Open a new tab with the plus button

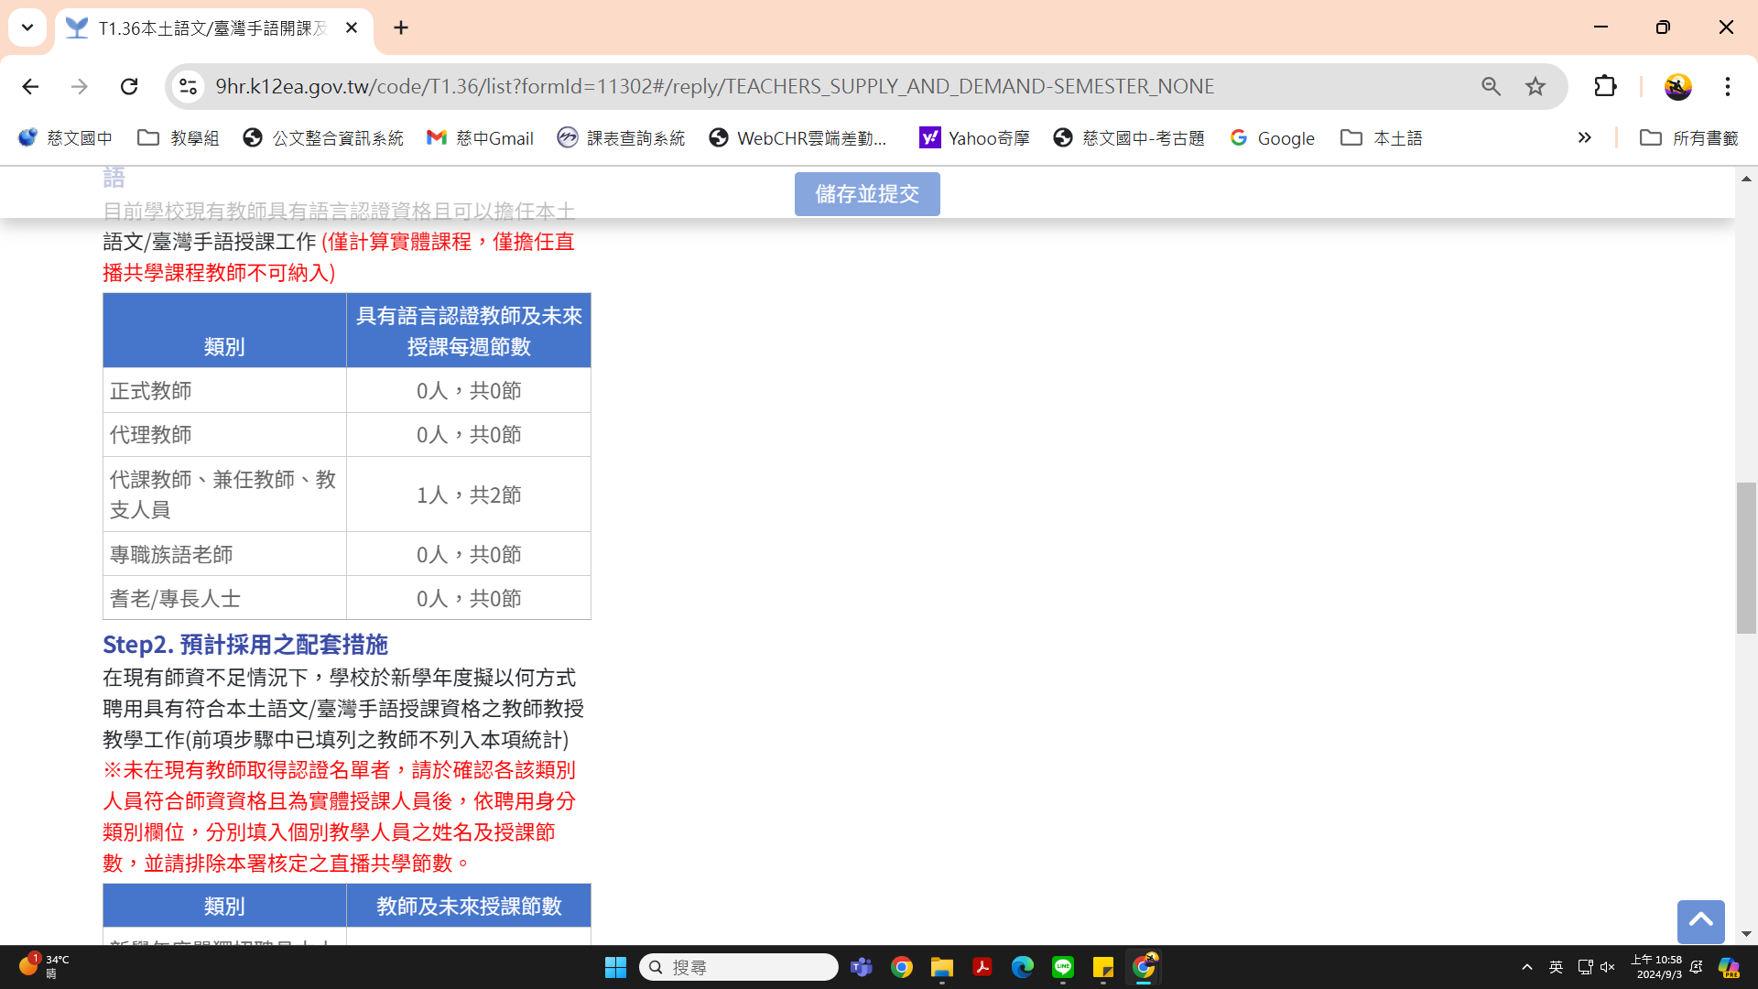[x=401, y=27]
